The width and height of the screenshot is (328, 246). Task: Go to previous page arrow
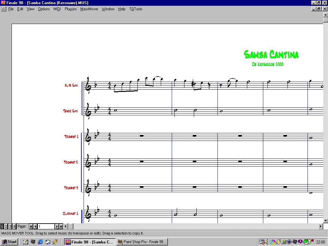pyautogui.click(x=35, y=226)
